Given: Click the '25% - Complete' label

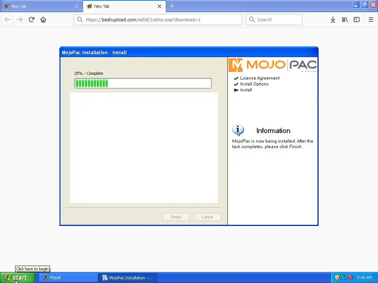Looking at the screenshot, I should (x=89, y=73).
